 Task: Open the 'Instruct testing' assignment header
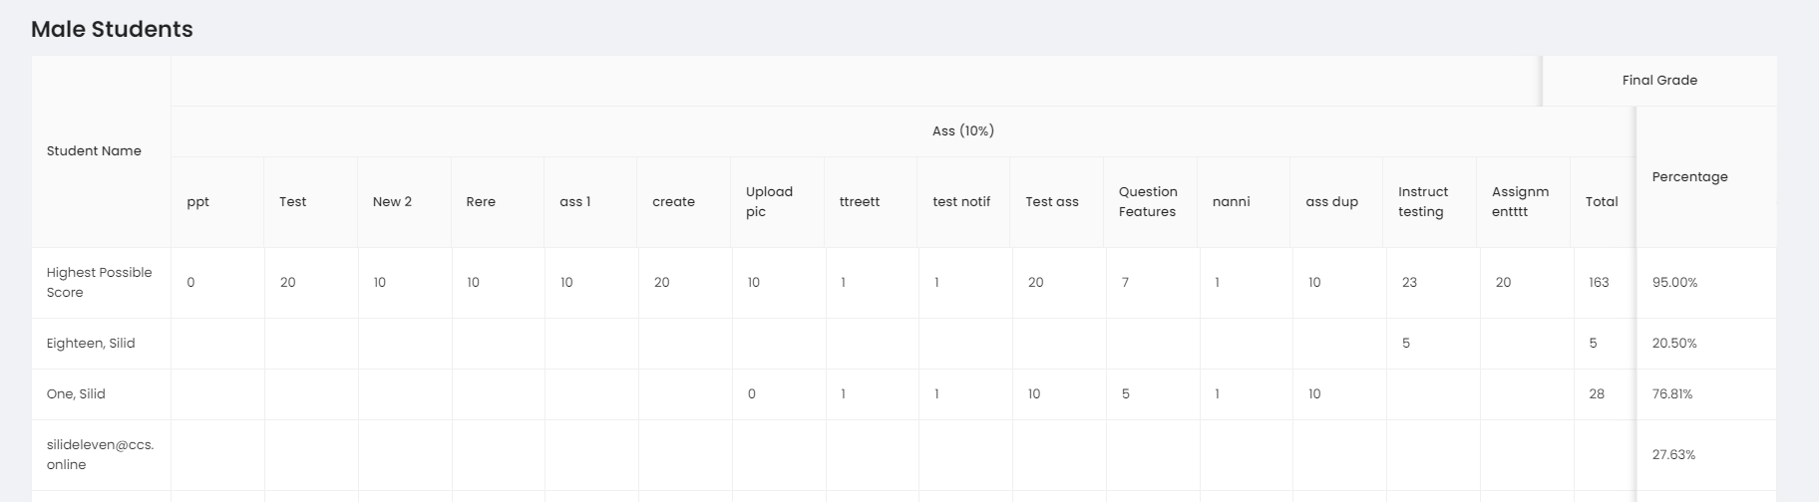click(x=1423, y=202)
